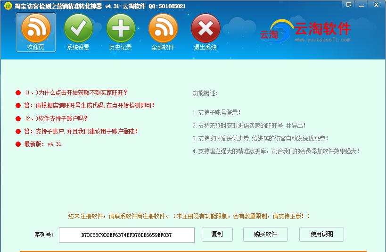Click the answer 支持子账户,并且我们建议用子账户登陆
Viewport: 386px width, 252px height.
pyautogui.click(x=81, y=131)
